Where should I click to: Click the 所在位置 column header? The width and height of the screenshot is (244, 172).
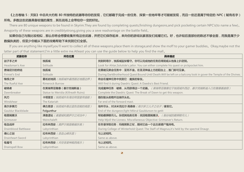[x=69, y=56]
